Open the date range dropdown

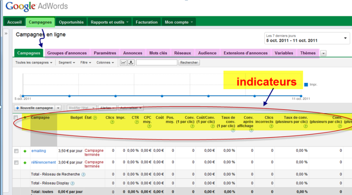click(307, 38)
